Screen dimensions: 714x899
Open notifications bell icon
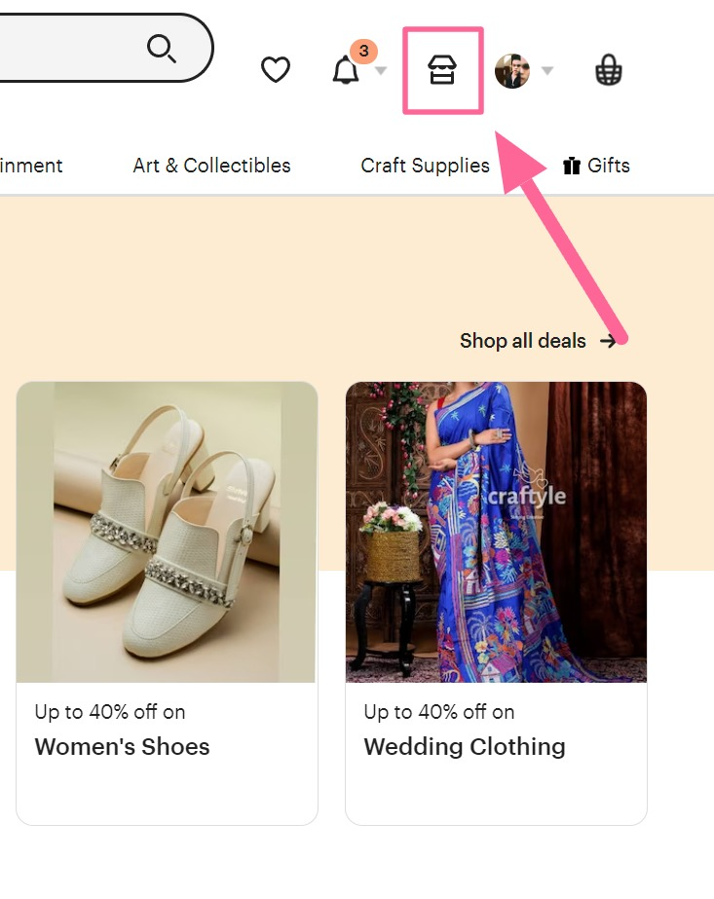[346, 70]
